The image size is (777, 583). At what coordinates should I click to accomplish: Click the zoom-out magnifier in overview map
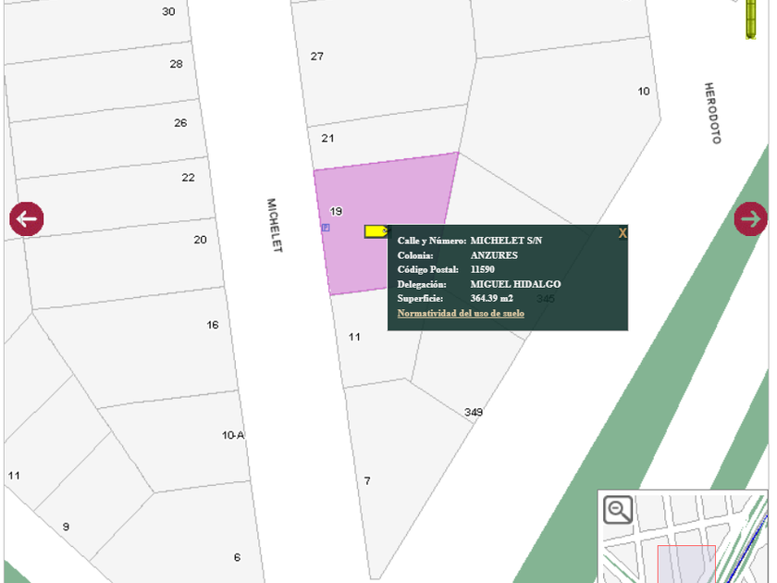tap(618, 510)
